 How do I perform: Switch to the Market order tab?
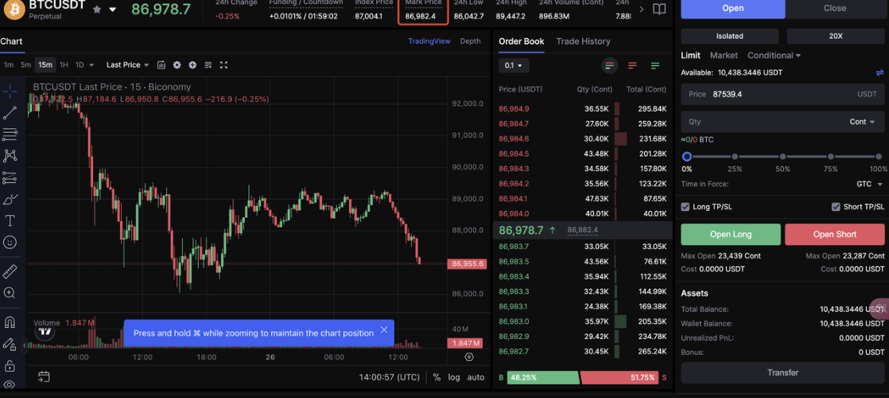(x=724, y=55)
